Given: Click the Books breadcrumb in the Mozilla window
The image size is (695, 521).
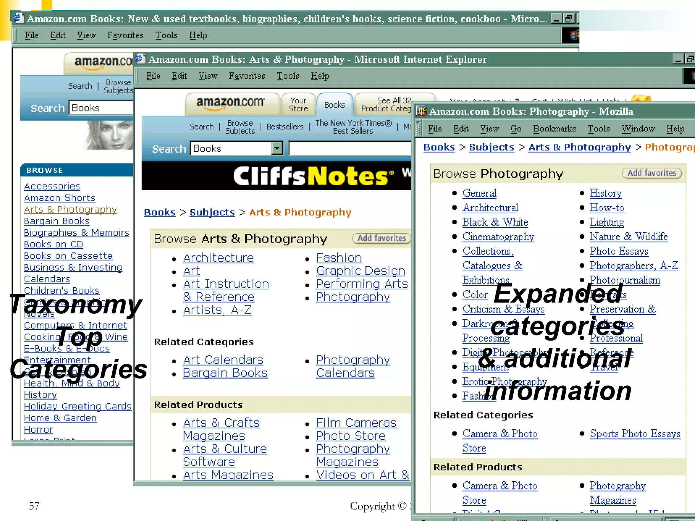Looking at the screenshot, I should (439, 147).
